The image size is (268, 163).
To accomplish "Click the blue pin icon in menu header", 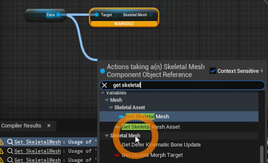I will click(x=102, y=71).
